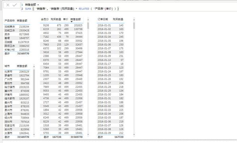The image size is (237, 143).
Task: Select the 广州市 city cell
Action: coord(8,79)
